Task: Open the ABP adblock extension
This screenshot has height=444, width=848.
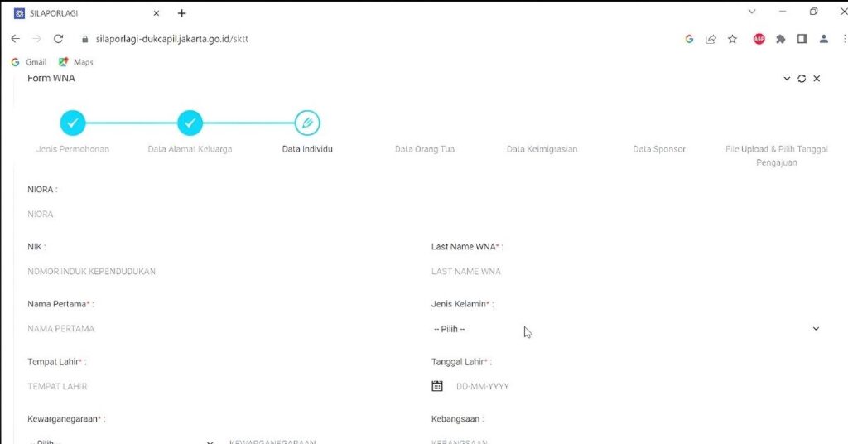Action: (x=759, y=39)
